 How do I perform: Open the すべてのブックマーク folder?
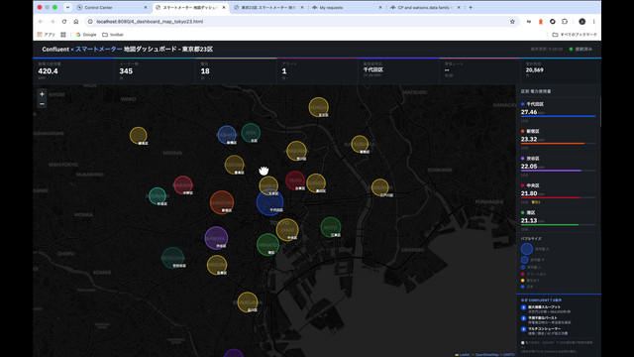[x=575, y=35]
